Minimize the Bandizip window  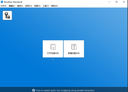109,2
